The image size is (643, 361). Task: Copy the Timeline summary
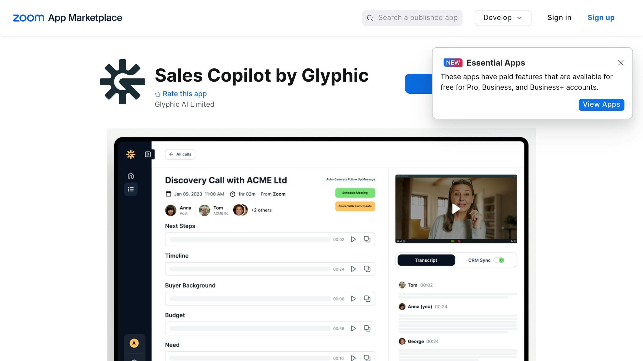[x=367, y=269]
